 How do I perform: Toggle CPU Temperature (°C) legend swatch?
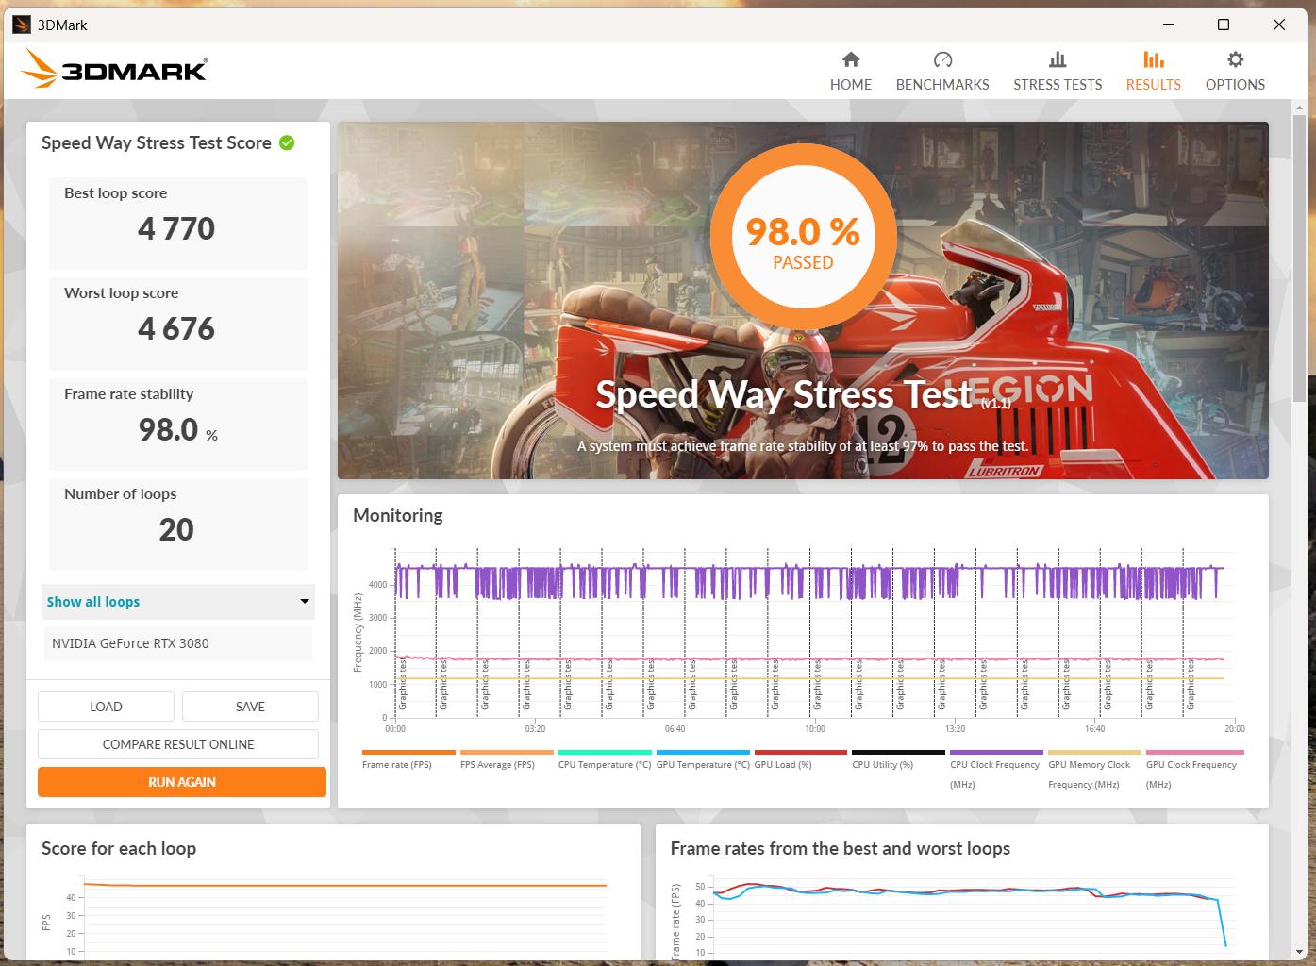pyautogui.click(x=605, y=753)
